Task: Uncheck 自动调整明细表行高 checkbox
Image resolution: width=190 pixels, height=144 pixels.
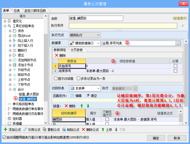Action: 4,137
